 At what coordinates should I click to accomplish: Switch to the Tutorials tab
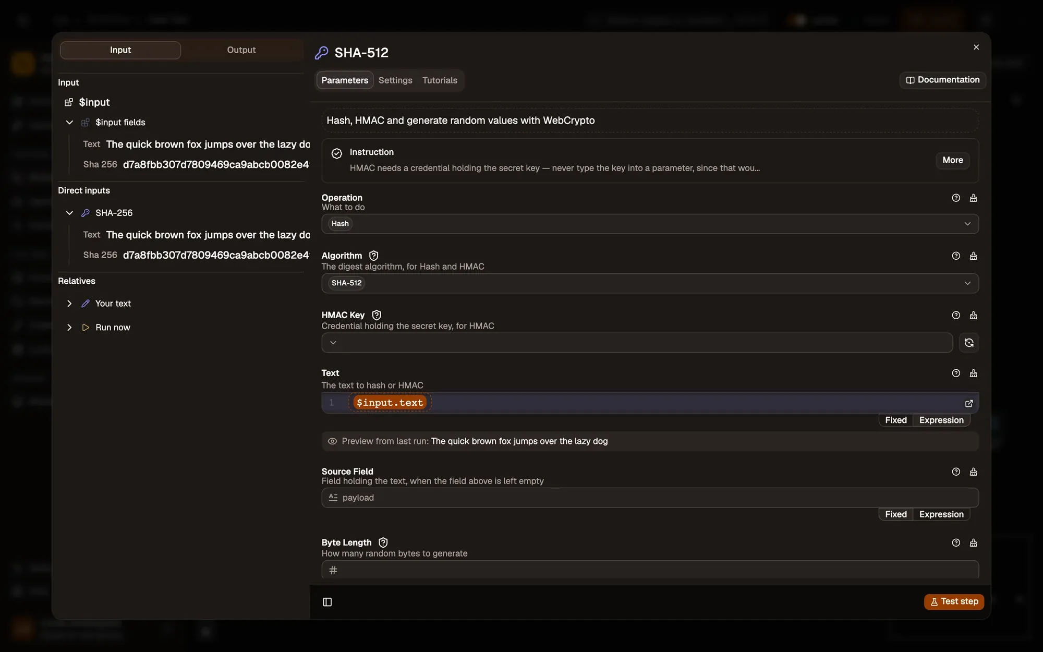pyautogui.click(x=440, y=80)
